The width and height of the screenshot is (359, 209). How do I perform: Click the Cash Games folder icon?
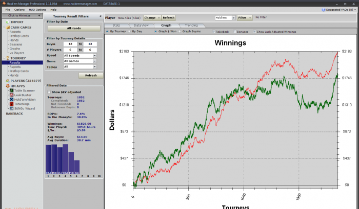8,28
